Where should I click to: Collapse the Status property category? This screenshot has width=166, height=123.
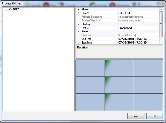(78, 24)
